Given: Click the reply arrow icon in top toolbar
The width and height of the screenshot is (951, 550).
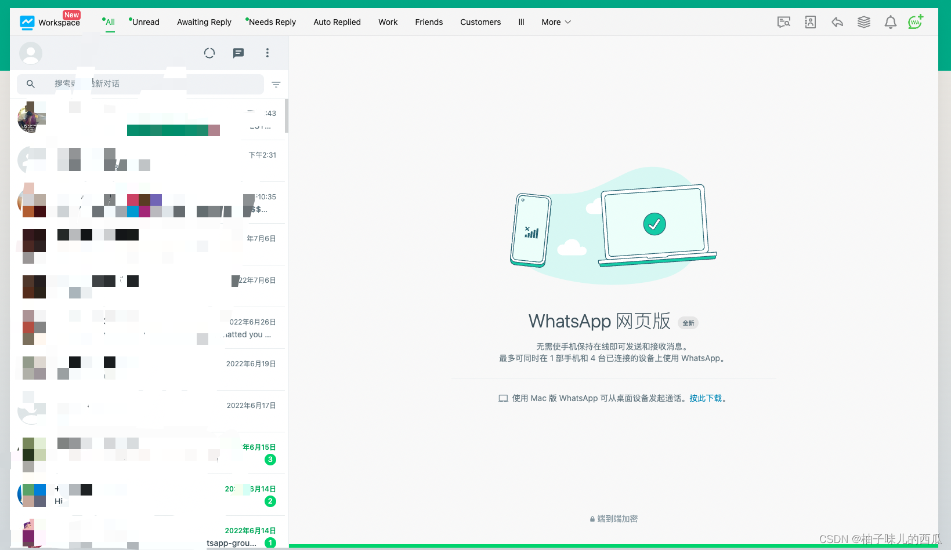Looking at the screenshot, I should [x=837, y=21].
